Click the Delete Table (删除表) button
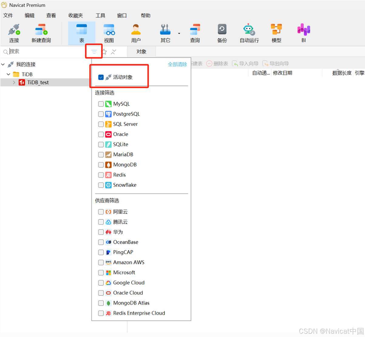This screenshot has width=365, height=337. [x=217, y=64]
